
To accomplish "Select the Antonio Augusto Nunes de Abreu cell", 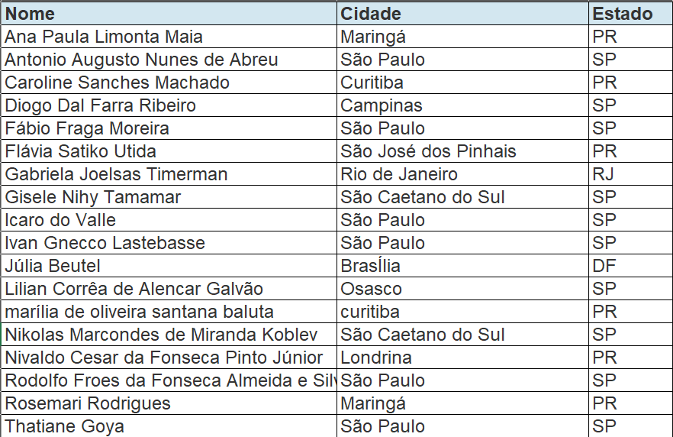I will (141, 60).
